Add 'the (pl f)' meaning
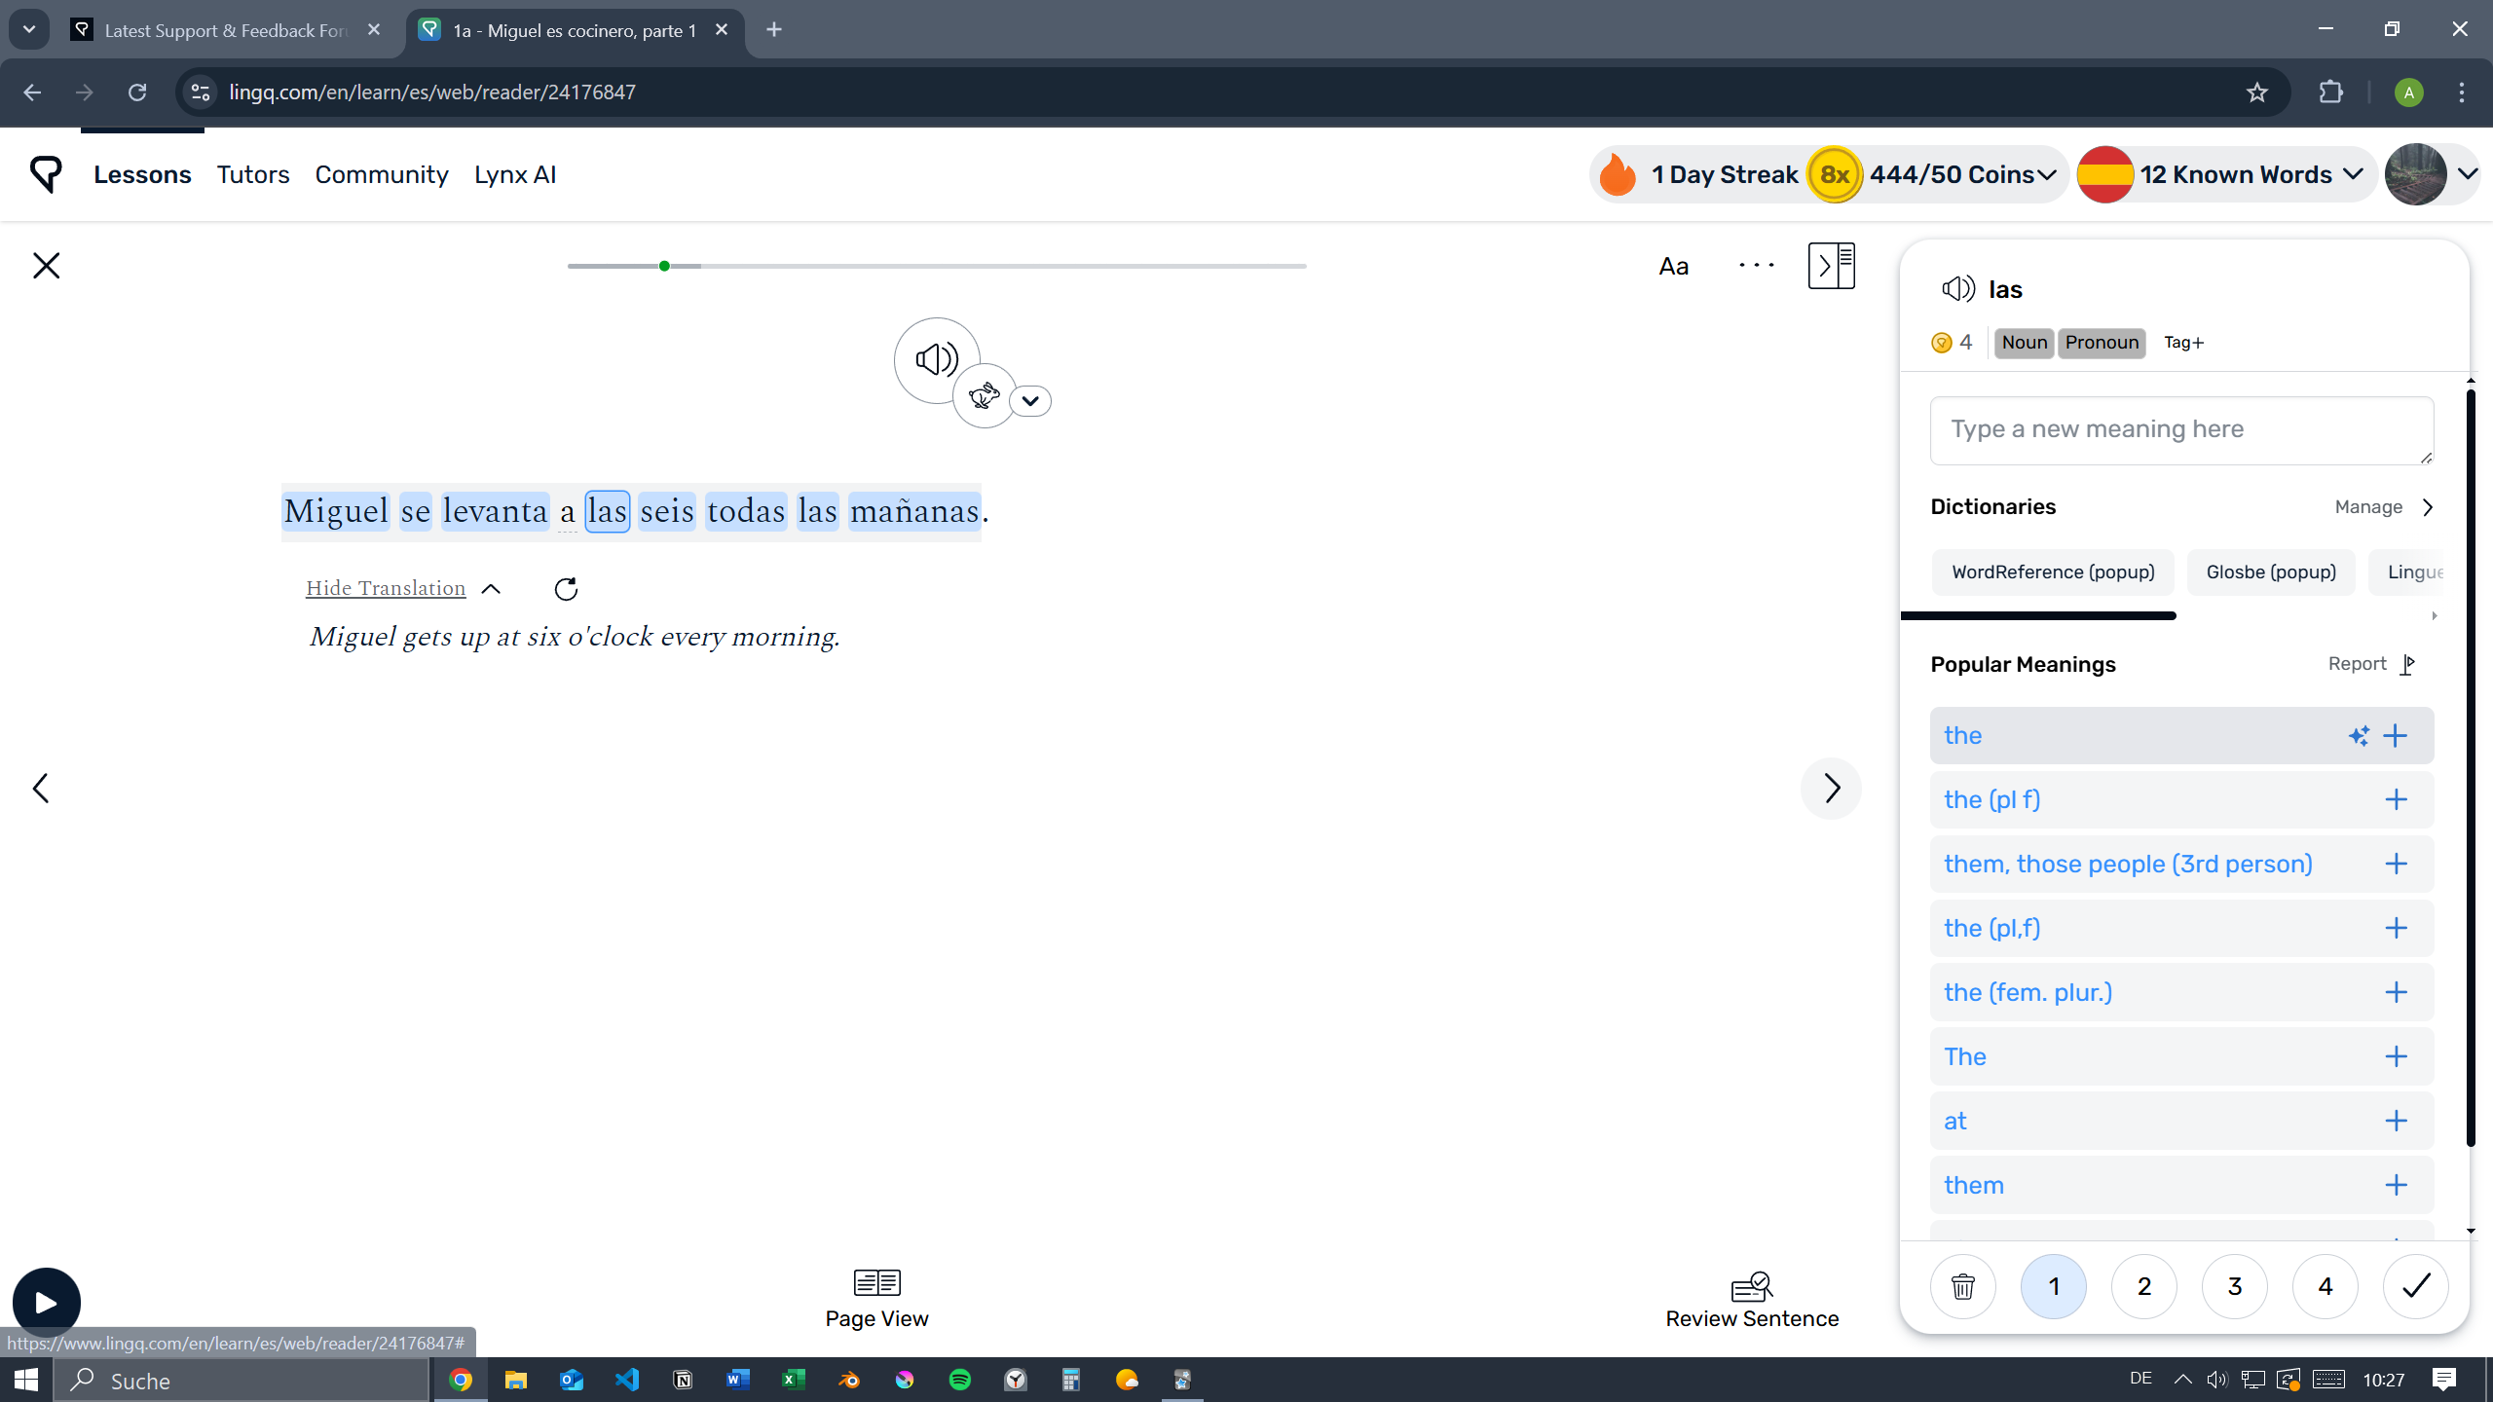 2396,799
